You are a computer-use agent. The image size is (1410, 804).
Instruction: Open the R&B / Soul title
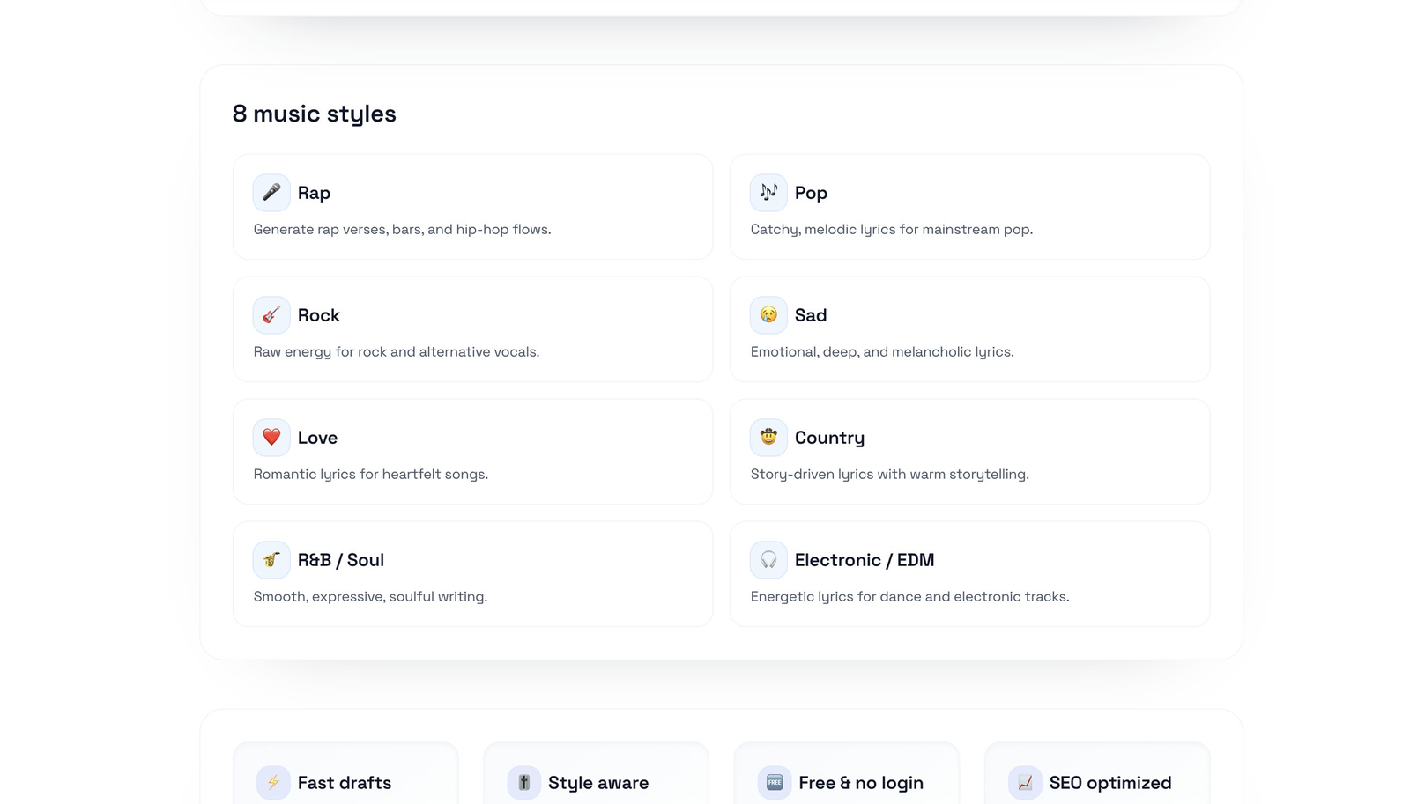[341, 560]
